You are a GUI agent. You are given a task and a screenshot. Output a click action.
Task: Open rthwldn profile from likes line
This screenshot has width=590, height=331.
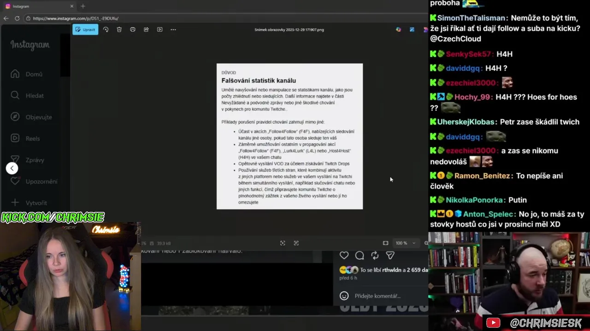(392, 270)
